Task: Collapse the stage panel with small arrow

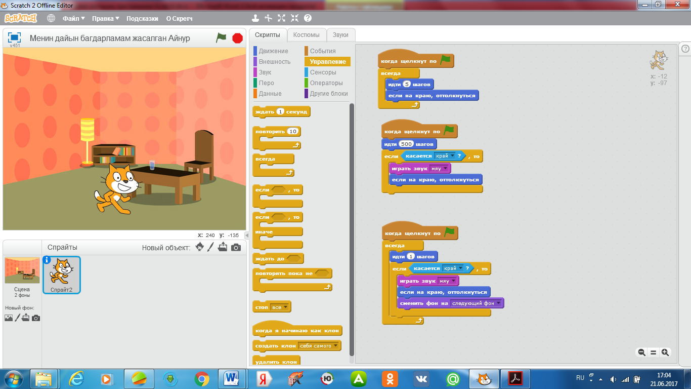Action: coord(247,236)
